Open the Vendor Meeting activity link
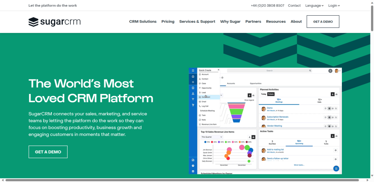Screen dimensions: 374x182 click(x=274, y=126)
